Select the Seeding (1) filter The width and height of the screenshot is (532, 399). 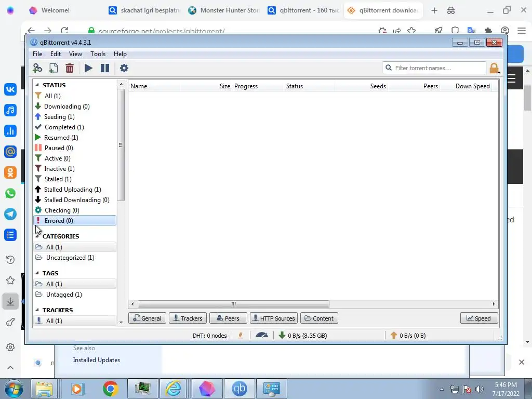[75, 117]
